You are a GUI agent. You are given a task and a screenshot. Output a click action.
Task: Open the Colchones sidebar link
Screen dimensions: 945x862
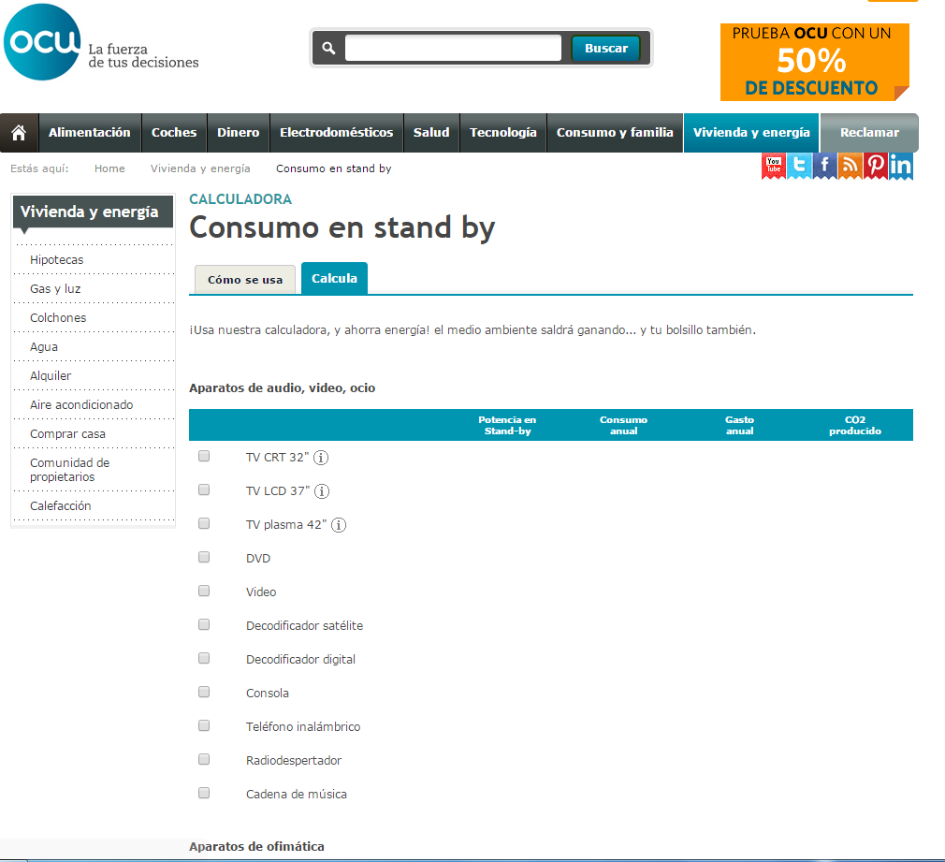point(58,317)
